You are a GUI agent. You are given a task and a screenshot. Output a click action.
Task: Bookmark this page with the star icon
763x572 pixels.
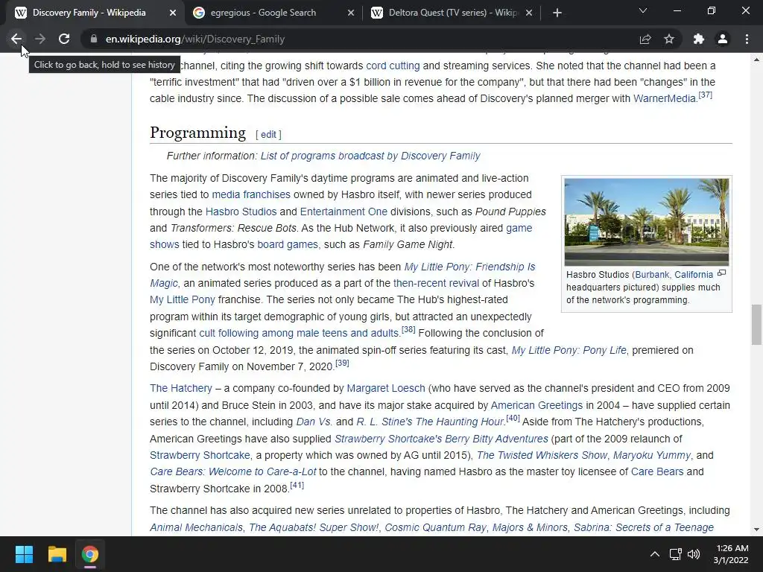[669, 39]
